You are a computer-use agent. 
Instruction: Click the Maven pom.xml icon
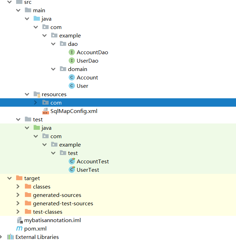[x=19, y=228]
